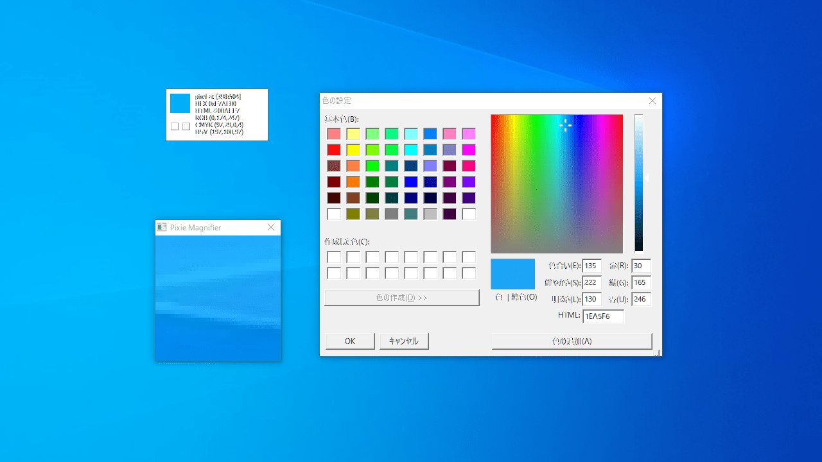Click the HTML #00AEF7 line in Pixie
Screen dimensions: 822x462
point(217,111)
